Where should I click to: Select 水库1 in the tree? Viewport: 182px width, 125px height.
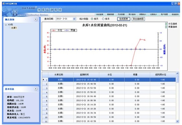tap(14, 28)
